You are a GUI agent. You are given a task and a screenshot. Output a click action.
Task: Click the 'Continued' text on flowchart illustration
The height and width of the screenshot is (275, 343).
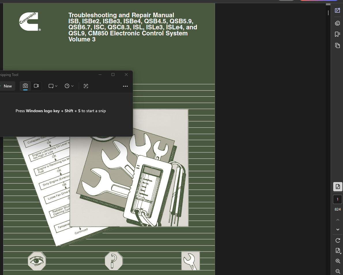click(x=81, y=231)
